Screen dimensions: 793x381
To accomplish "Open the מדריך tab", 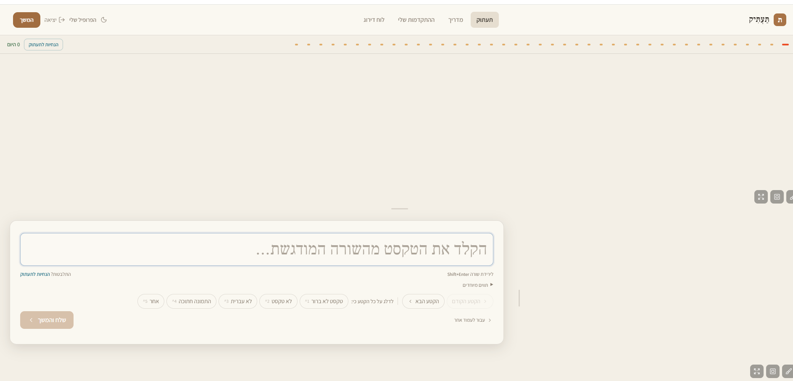I will [x=456, y=20].
